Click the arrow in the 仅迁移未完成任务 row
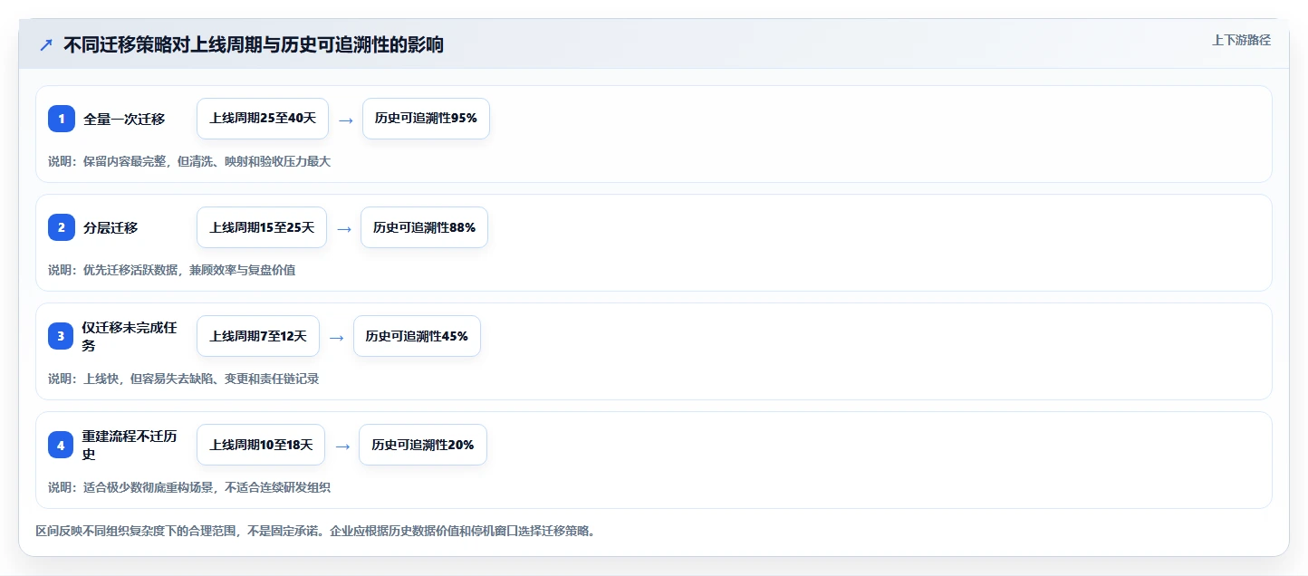The width and height of the screenshot is (1308, 576). pos(336,337)
